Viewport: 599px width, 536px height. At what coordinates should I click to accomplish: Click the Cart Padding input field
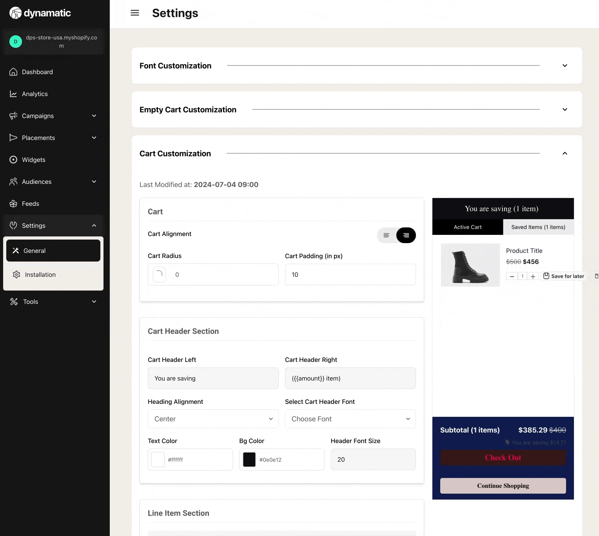(350, 274)
